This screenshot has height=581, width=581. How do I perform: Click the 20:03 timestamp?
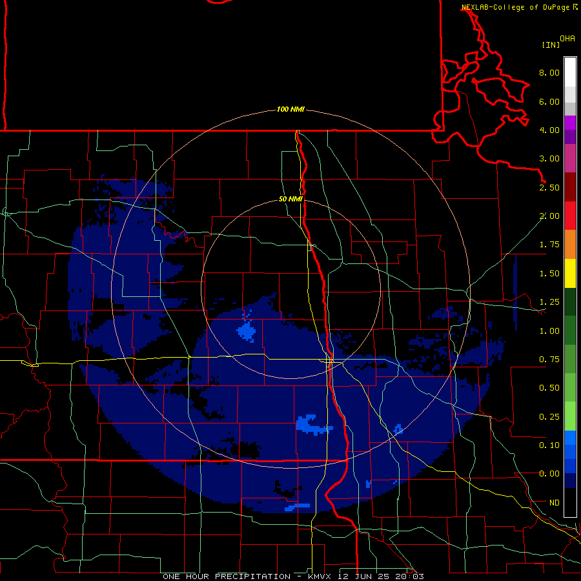tap(409, 576)
